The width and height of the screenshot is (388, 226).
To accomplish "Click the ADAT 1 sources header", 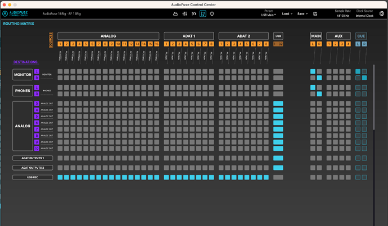I will point(189,36).
